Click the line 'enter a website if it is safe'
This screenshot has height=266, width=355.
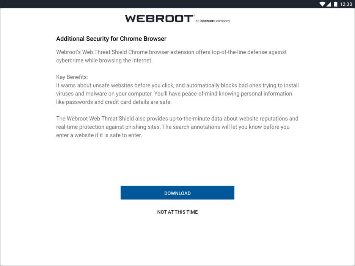click(99, 135)
